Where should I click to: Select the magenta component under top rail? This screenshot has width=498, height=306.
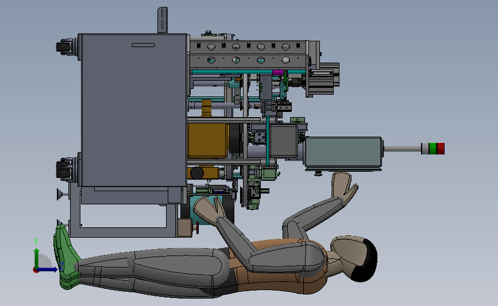277,73
